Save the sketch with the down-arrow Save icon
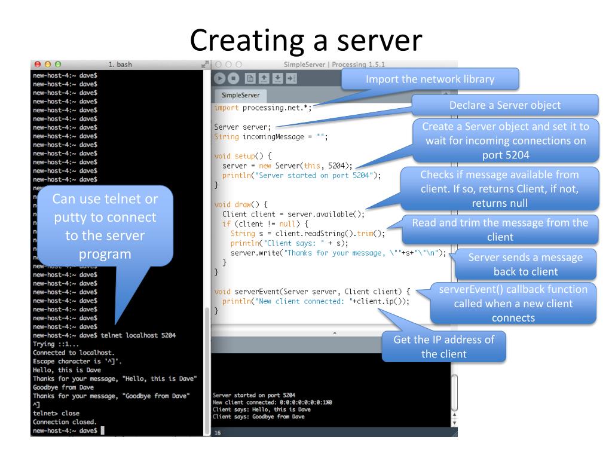The width and height of the screenshot is (612, 459). [x=277, y=78]
